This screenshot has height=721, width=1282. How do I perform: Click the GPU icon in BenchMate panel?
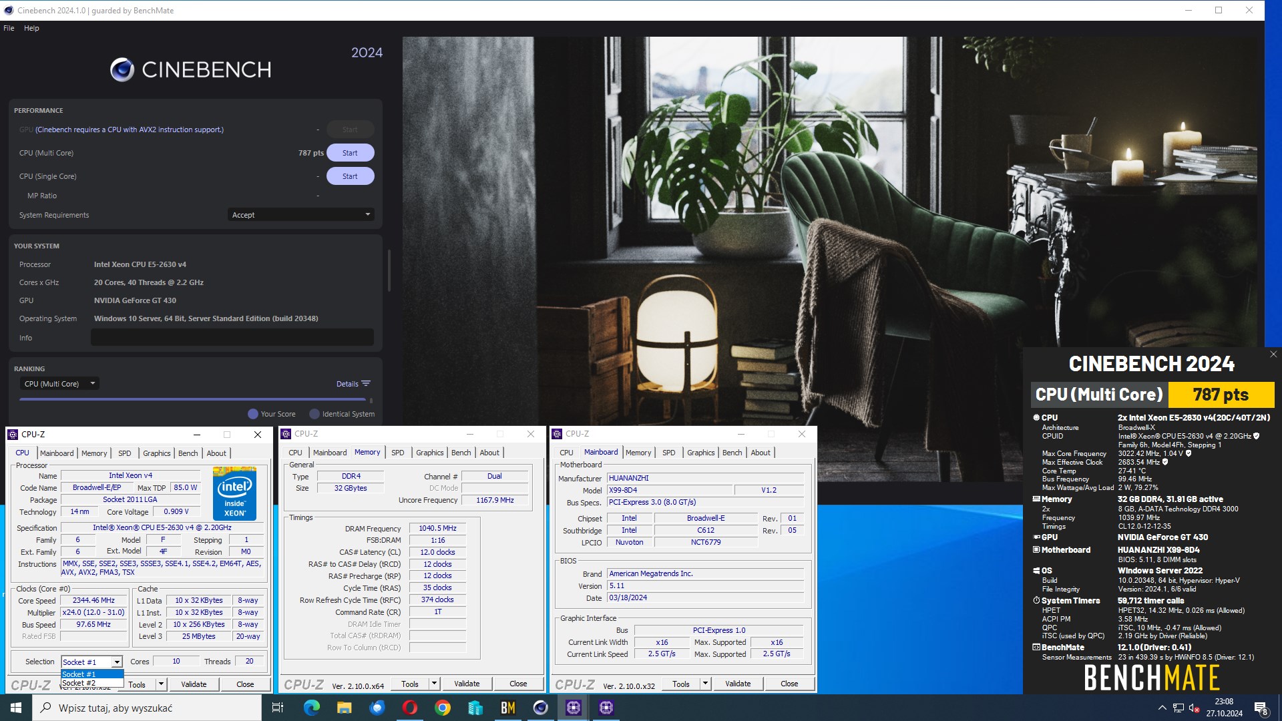(x=1036, y=537)
